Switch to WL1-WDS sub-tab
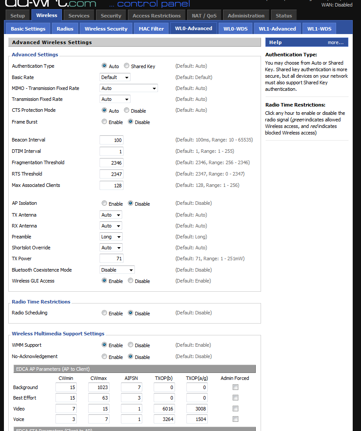The image size is (361, 431). [319, 28]
